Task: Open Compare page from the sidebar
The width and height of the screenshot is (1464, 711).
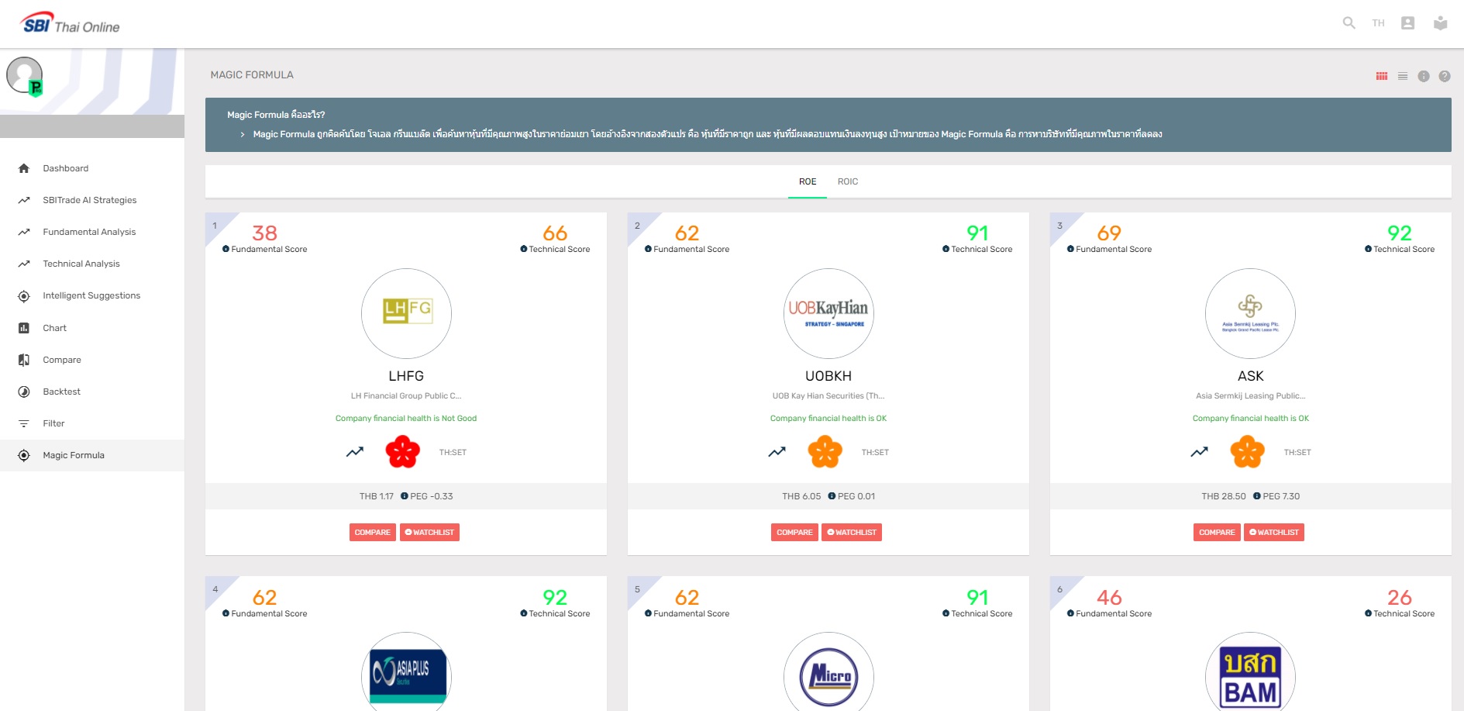Action: [91, 360]
